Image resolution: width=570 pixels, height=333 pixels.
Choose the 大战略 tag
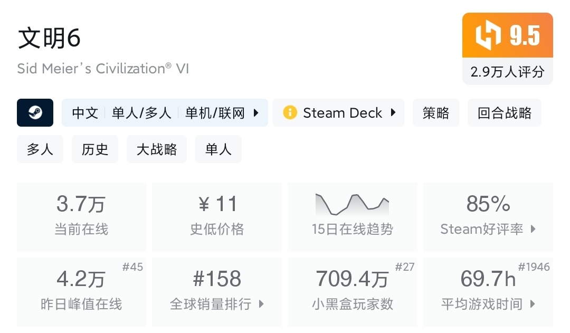click(x=157, y=149)
